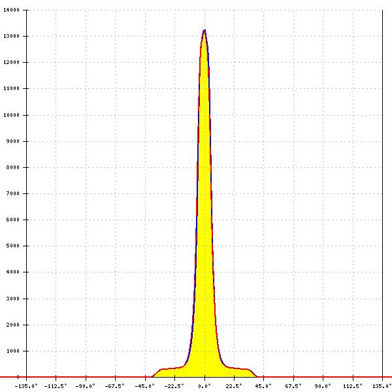The image size is (392, 392).
Task: Click the 13000 y-axis label
Action: (x=12, y=36)
